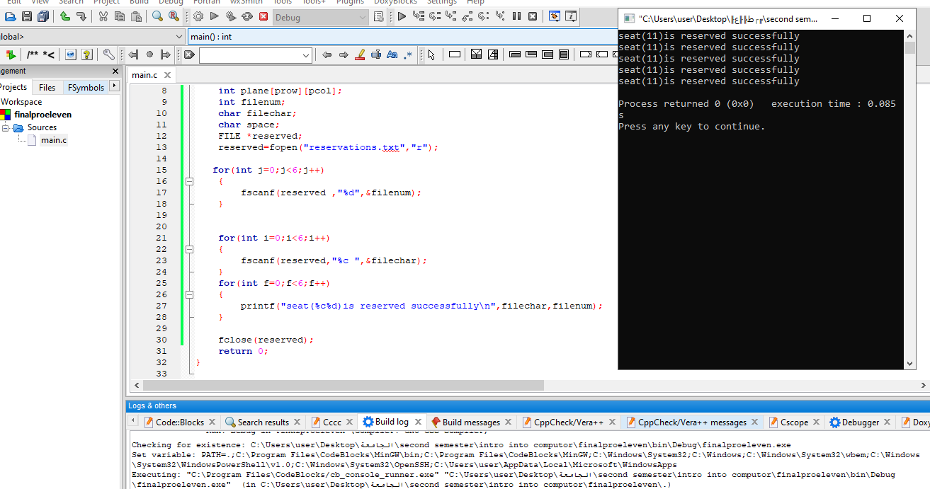Click the editor horizontal scrollbar

(344, 386)
